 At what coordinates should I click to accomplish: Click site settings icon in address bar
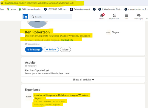[2, 3]
